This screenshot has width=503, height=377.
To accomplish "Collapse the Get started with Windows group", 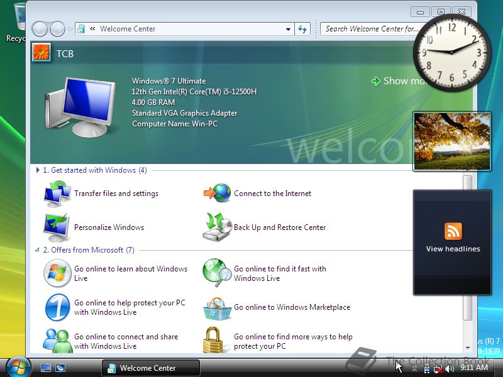I will tap(38, 170).
